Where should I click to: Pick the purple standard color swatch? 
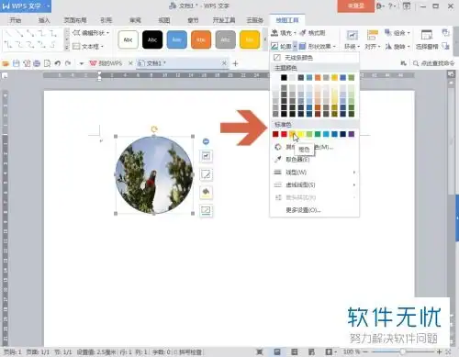(352, 134)
